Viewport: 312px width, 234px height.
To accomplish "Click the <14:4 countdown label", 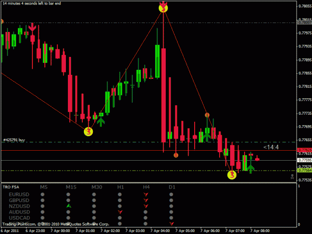I will 271,147.
